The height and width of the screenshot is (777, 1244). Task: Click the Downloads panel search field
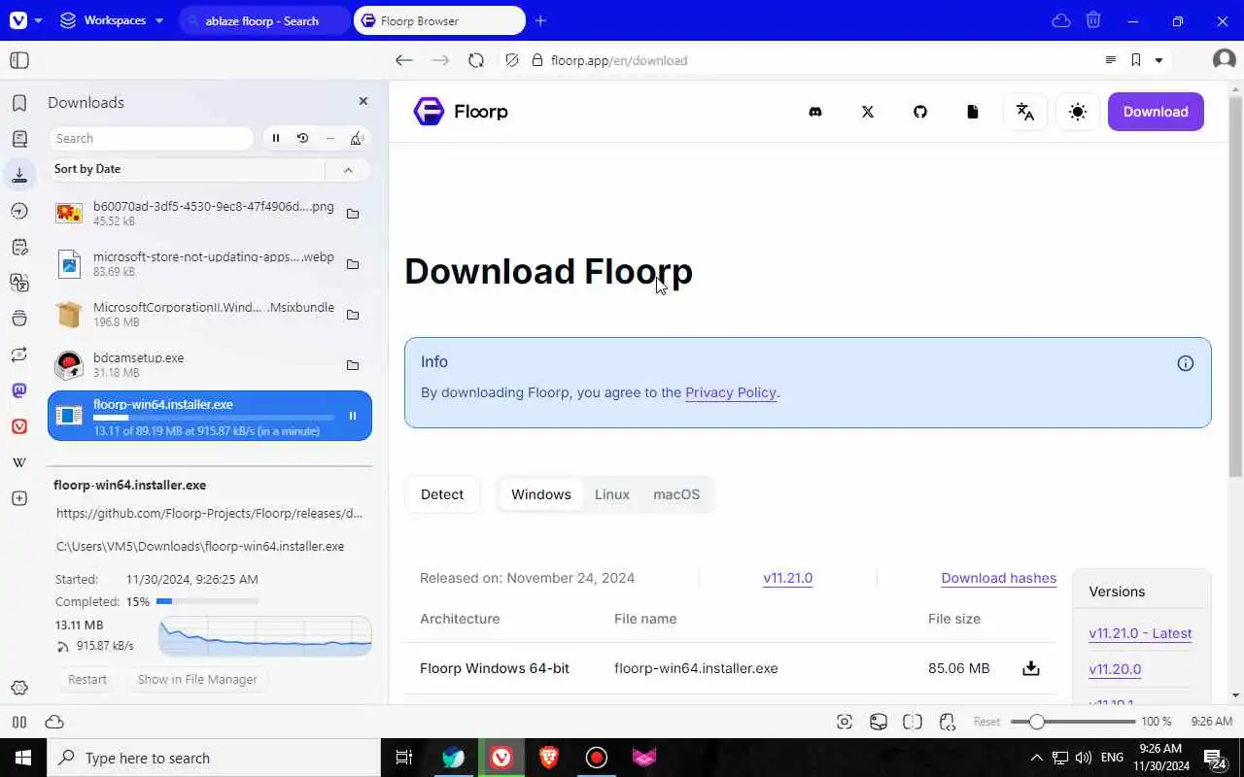[x=151, y=138]
